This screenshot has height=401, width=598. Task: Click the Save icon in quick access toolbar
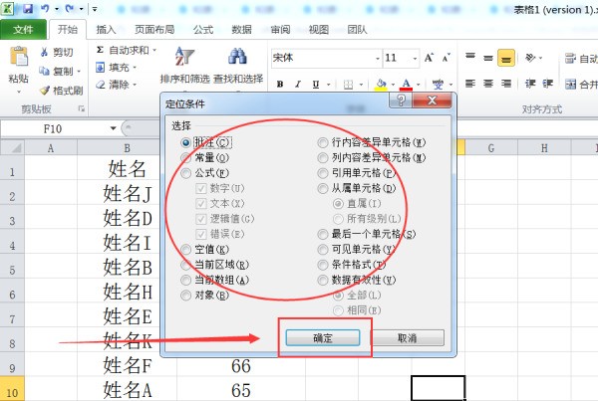click(28, 8)
